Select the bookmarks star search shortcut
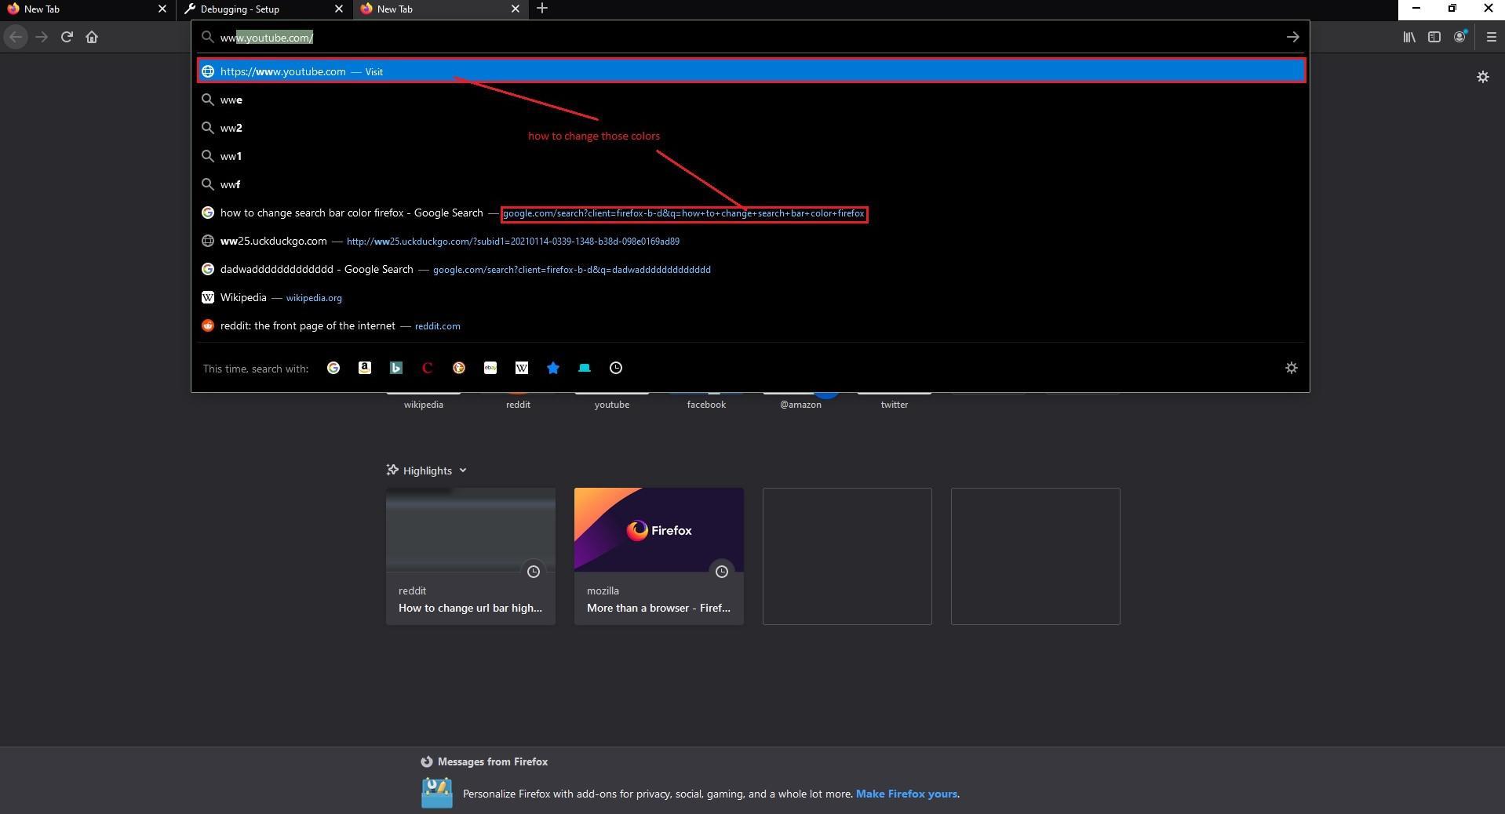 coord(552,368)
